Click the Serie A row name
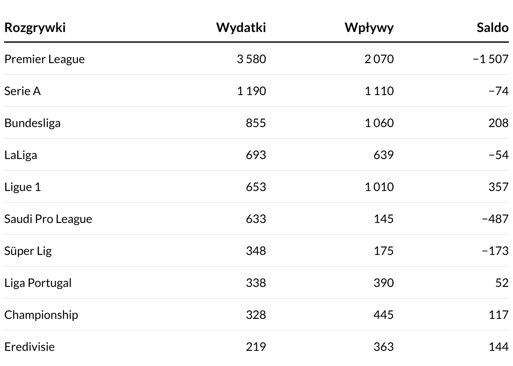Viewport: 513px width, 366px height. pyautogui.click(x=23, y=91)
